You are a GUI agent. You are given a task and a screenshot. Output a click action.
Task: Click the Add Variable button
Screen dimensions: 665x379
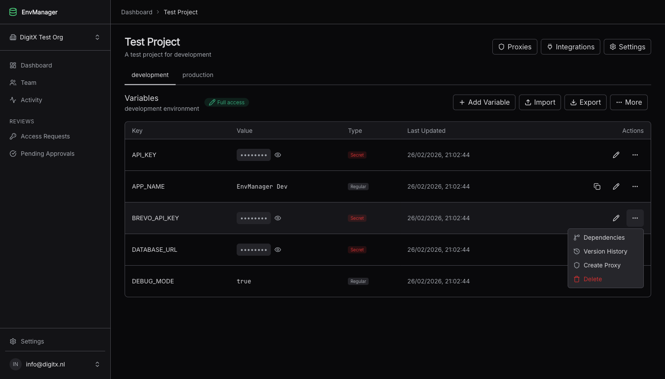pos(484,102)
